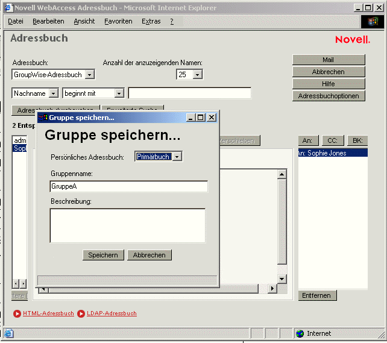Click the Adressbuch durchsuchen button

click(x=55, y=110)
